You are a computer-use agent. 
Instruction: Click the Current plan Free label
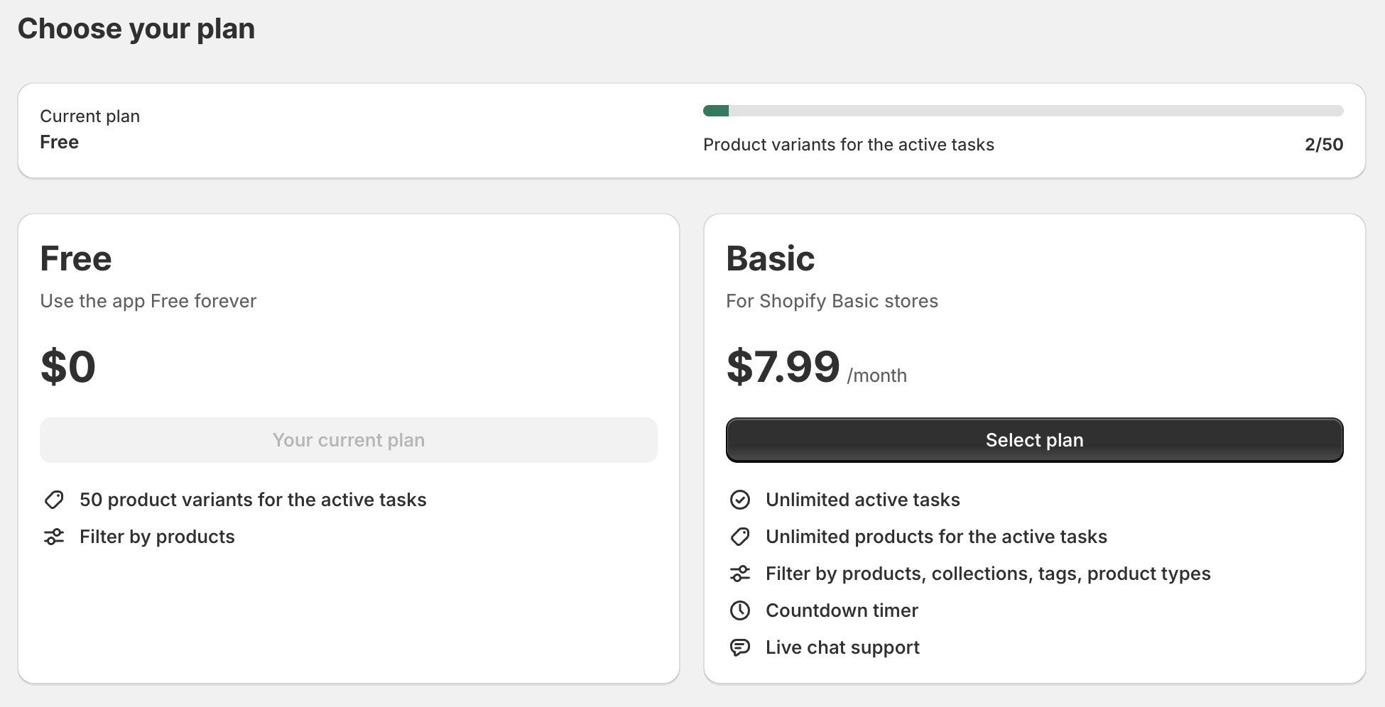pos(60,142)
